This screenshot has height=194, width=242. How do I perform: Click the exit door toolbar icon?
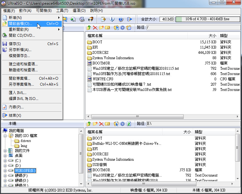point(129,19)
